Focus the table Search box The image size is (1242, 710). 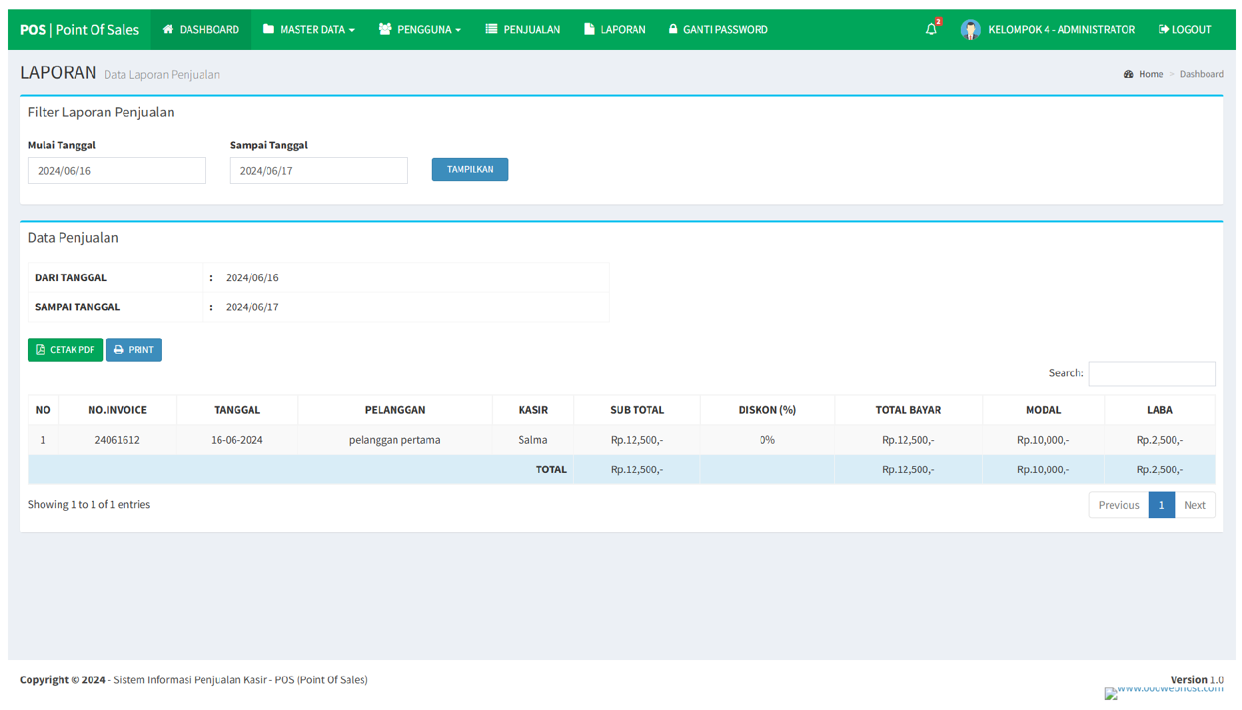coord(1151,374)
